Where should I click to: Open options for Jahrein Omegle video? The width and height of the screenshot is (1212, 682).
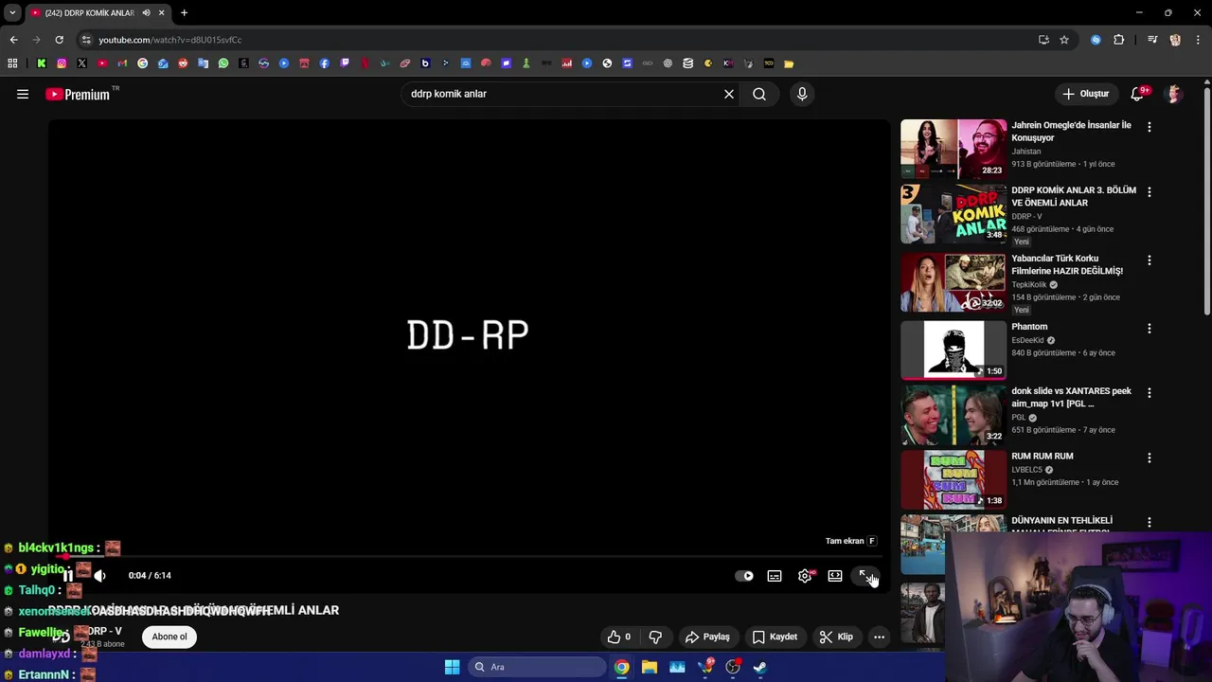(1150, 127)
